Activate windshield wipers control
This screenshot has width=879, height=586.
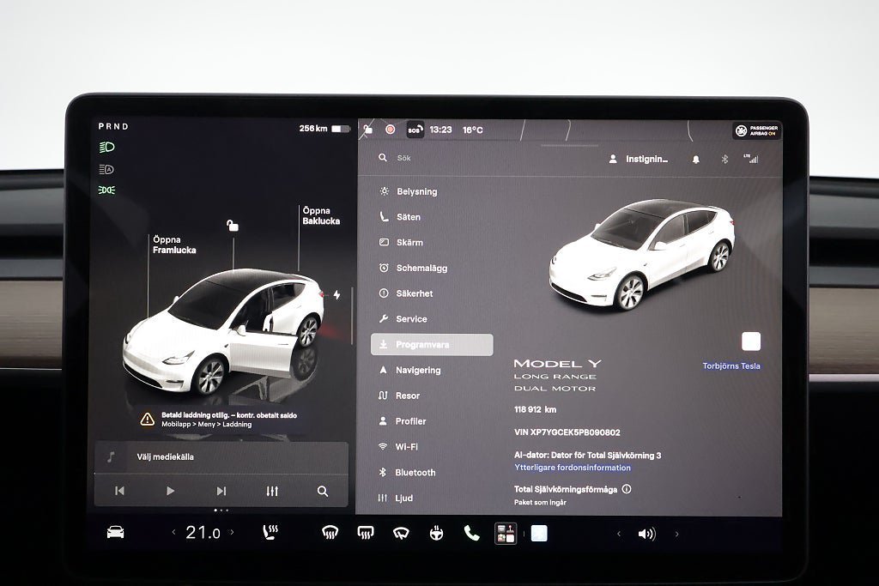pos(401,534)
